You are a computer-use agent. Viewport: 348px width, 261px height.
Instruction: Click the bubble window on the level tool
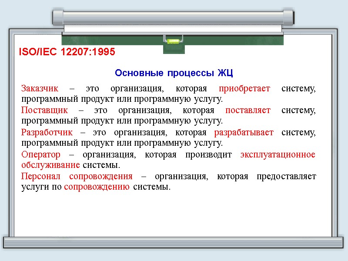[174, 40]
